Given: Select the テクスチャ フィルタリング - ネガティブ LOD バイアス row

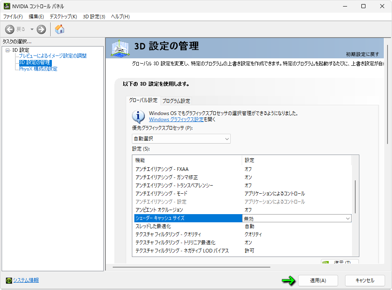Looking at the screenshot, I should pos(243,251).
